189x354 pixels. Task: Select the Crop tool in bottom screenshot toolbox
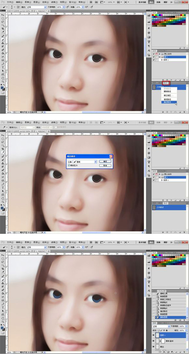[x=3, y=269]
